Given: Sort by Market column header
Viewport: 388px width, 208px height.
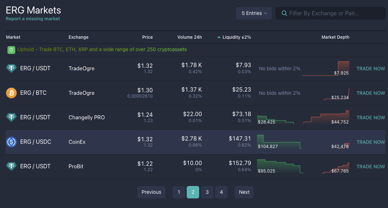Looking at the screenshot, I should 13,37.
